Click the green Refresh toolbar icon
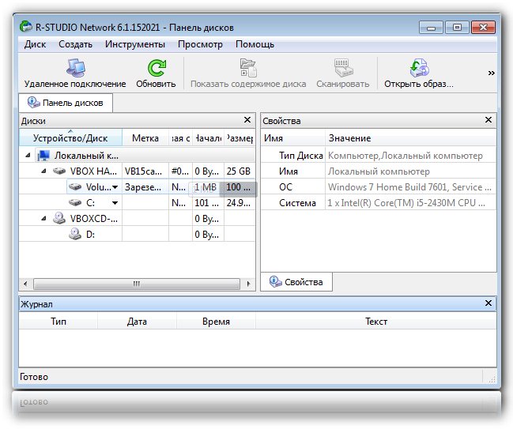Screen dimensions: 513x429 156,69
